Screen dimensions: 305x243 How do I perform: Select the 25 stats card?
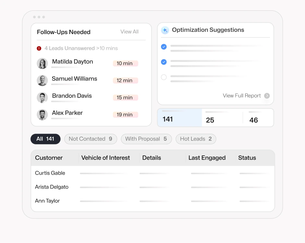click(222, 118)
